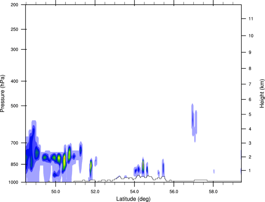Viewport: 265px width, 202px height.
Task: Click the 54.0 latitude tick label
Action: coord(134,192)
